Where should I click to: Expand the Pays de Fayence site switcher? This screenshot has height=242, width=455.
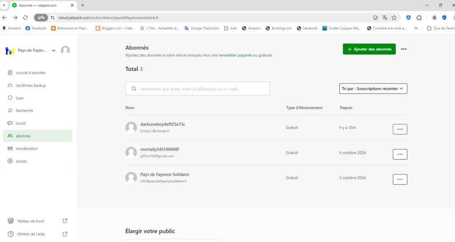click(54, 51)
